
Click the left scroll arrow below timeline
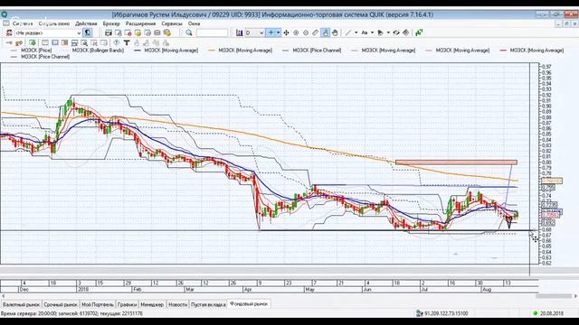pos(3,296)
